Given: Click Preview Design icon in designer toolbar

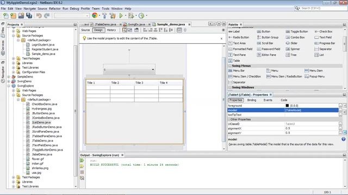Looking at the screenshot, I should tap(136, 30).
